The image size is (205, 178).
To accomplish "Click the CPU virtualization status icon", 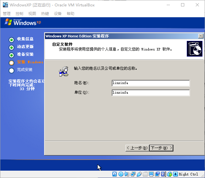I will (163, 174).
